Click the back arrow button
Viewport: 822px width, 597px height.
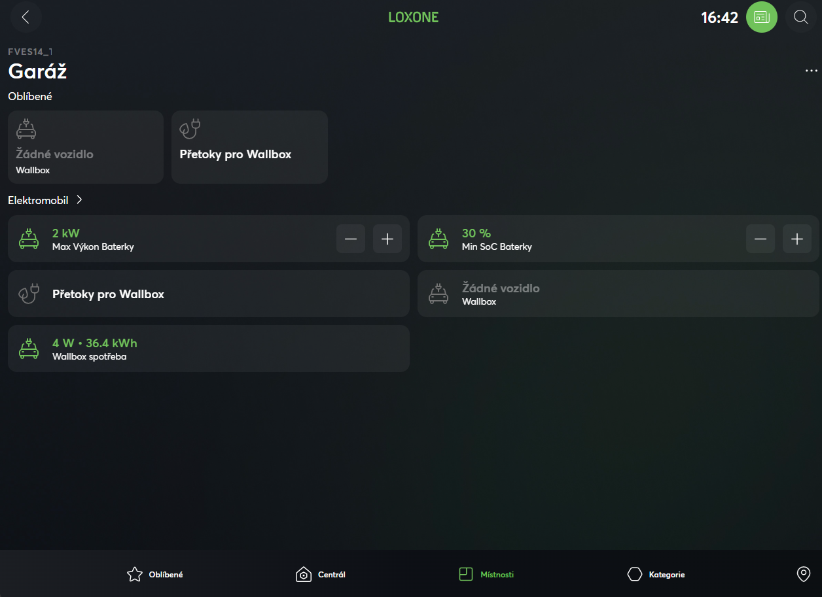pos(26,18)
